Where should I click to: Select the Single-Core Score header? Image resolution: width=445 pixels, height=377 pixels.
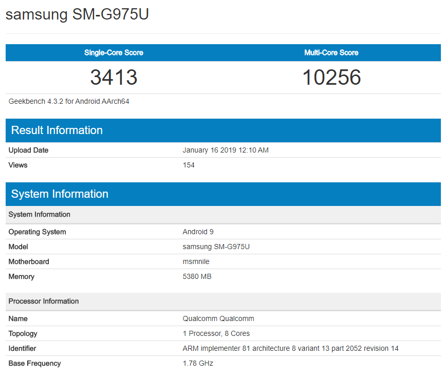pyautogui.click(x=114, y=52)
